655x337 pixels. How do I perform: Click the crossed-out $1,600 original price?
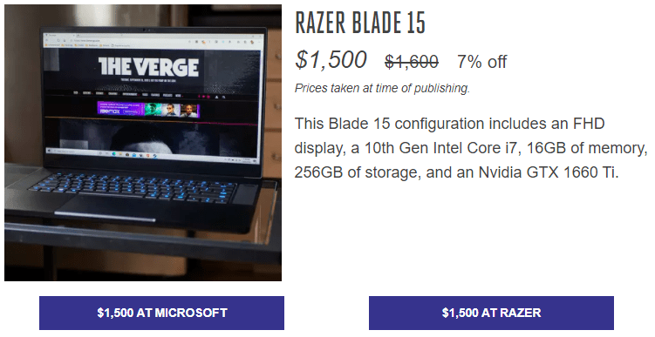tap(412, 62)
